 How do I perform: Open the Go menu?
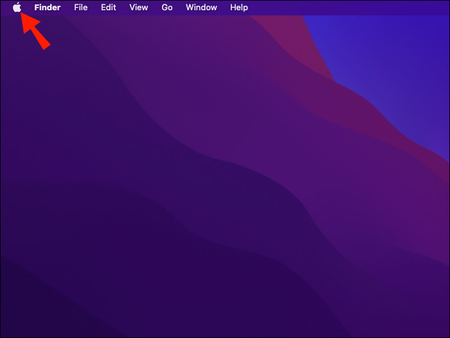pyautogui.click(x=167, y=8)
